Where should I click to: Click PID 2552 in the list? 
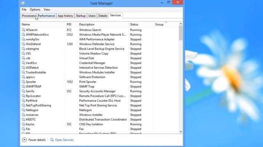tap(70, 34)
